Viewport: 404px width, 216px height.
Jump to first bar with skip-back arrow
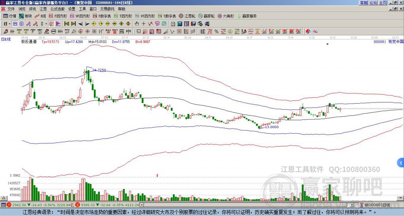click(x=66, y=24)
